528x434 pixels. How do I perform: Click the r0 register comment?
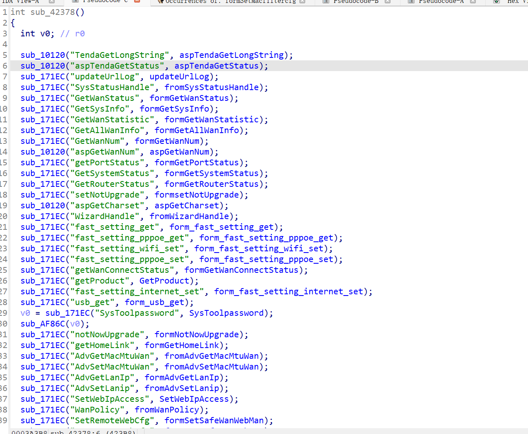click(80, 33)
